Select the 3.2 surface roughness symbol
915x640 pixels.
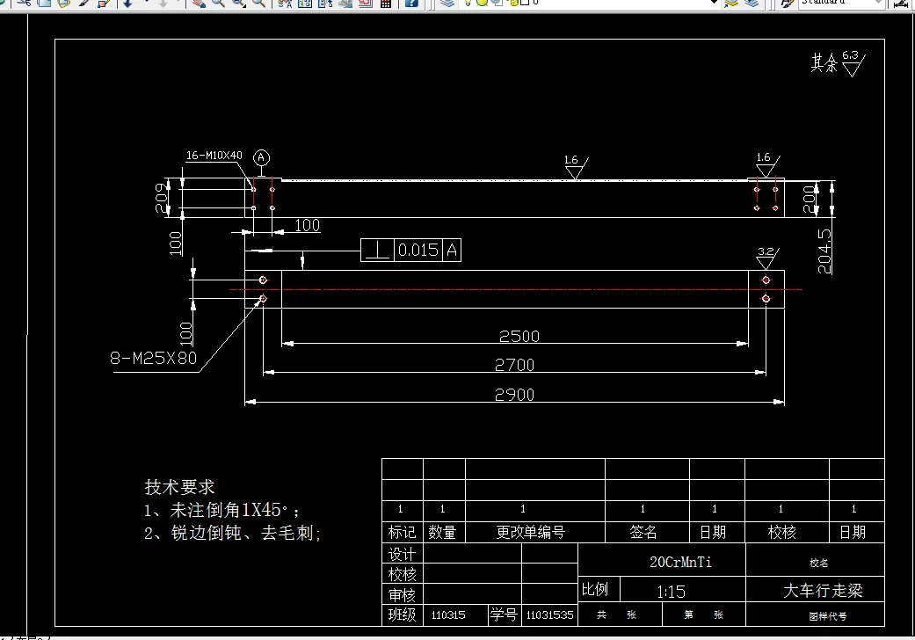click(766, 258)
